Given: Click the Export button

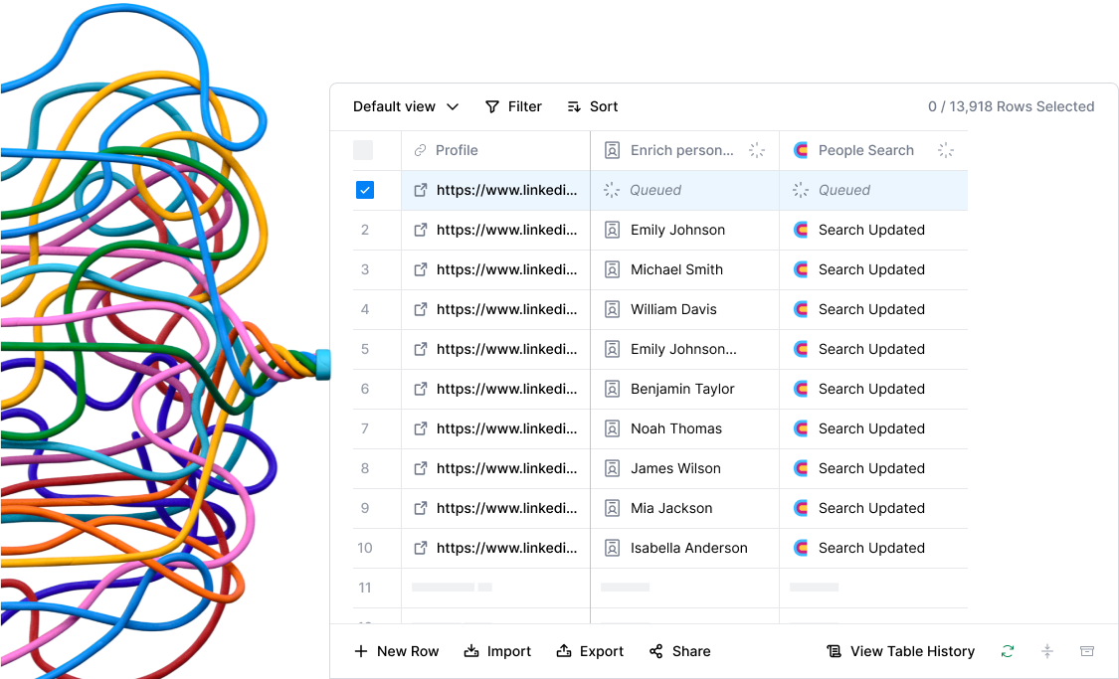Looking at the screenshot, I should (590, 651).
